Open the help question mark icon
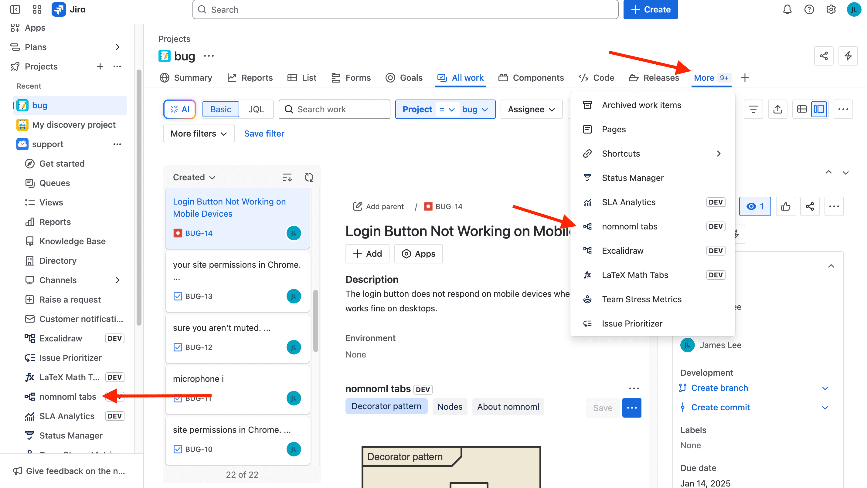The width and height of the screenshot is (867, 488). [x=809, y=9]
